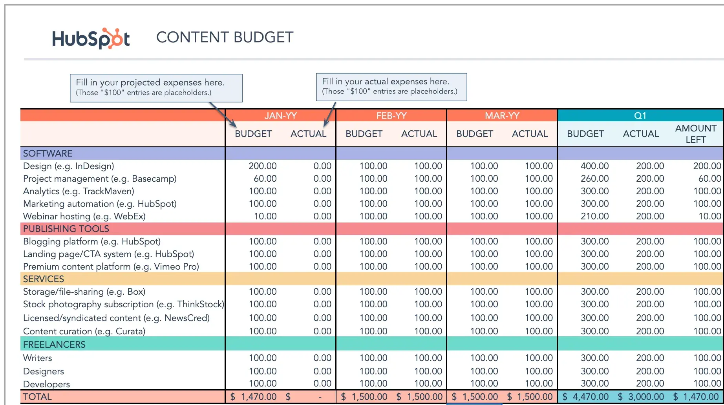Click the Storage/file-sharing (e.g. Box) label
Screen dimensions: 724x405
(x=84, y=292)
